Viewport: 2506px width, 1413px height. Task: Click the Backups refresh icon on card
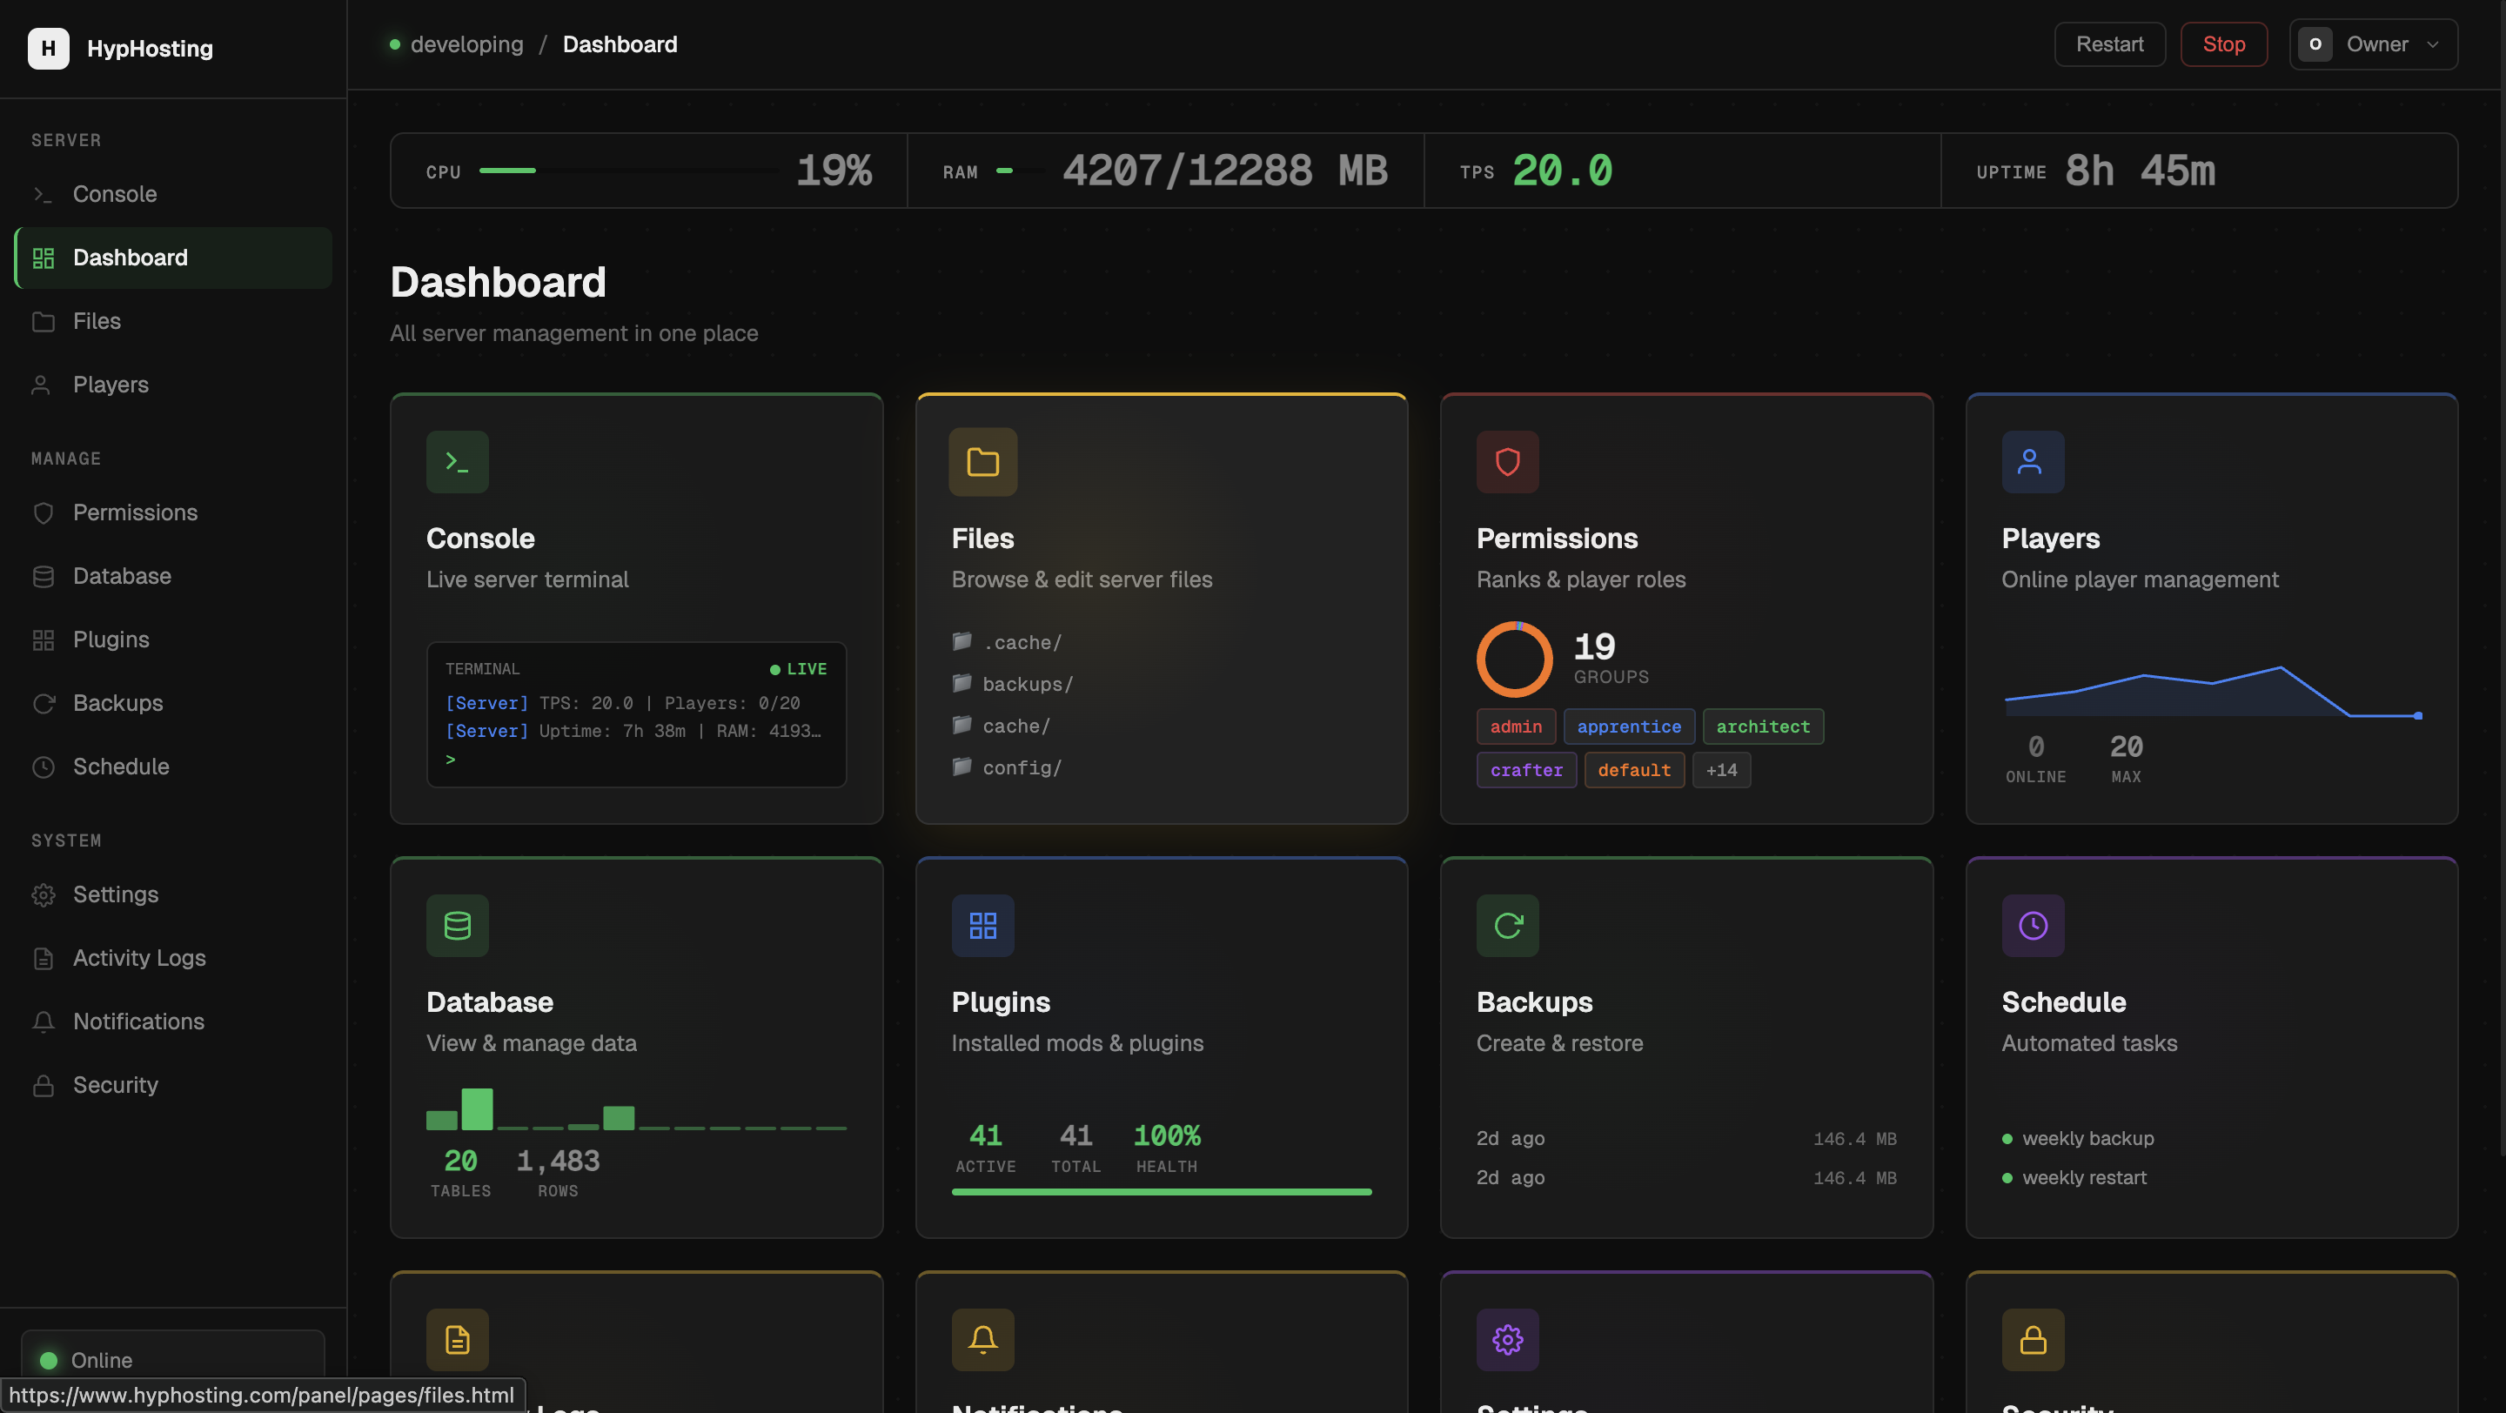tap(1507, 925)
